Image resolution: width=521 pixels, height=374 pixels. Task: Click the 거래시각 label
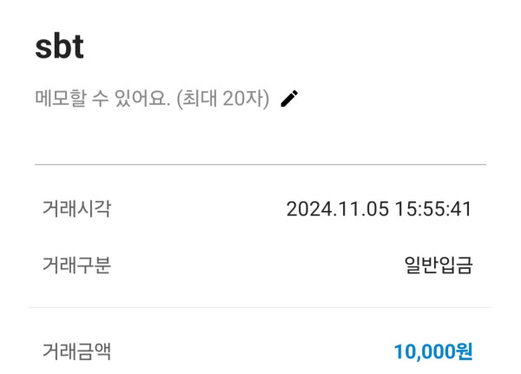coord(76,209)
